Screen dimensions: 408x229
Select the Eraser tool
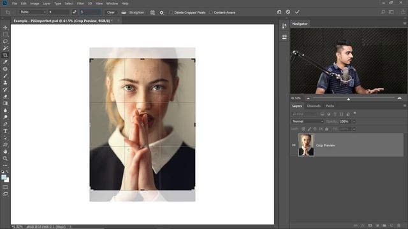pyautogui.click(x=5, y=96)
